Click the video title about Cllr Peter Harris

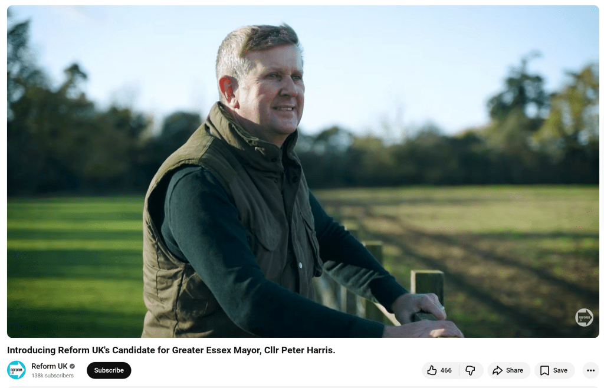point(171,350)
